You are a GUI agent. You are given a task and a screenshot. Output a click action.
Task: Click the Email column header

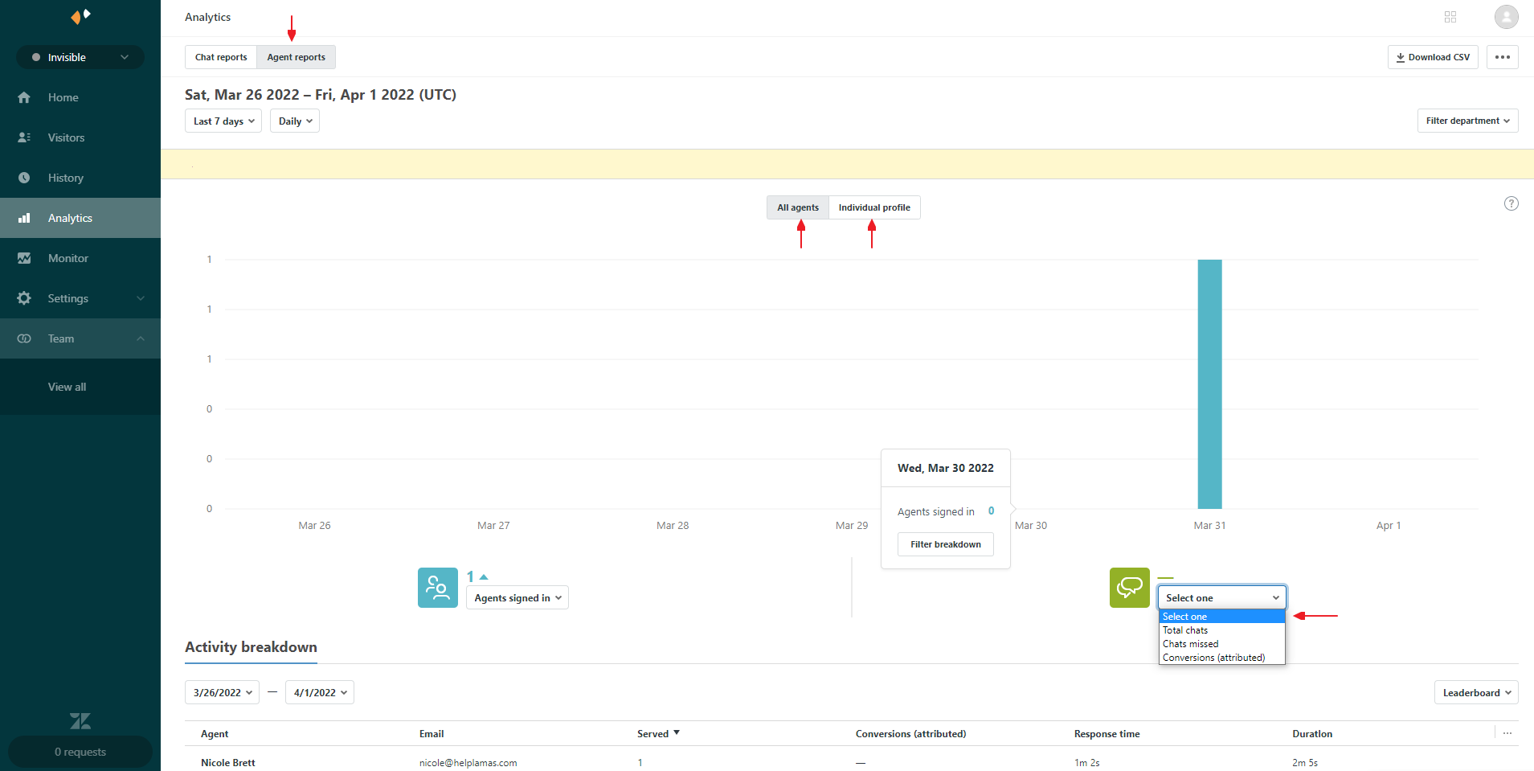432,733
